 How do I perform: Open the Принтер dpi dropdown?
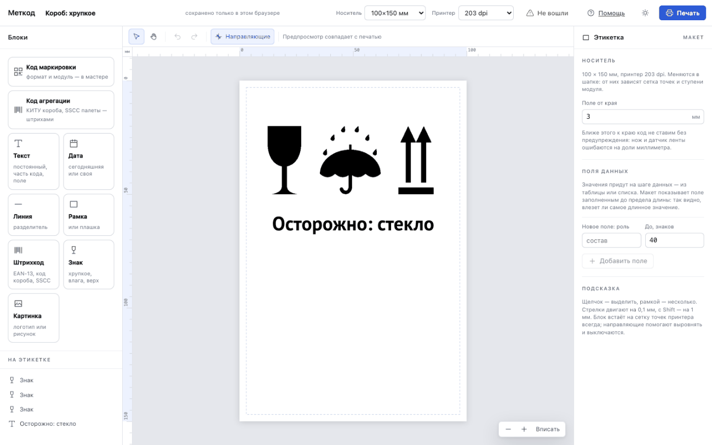486,13
